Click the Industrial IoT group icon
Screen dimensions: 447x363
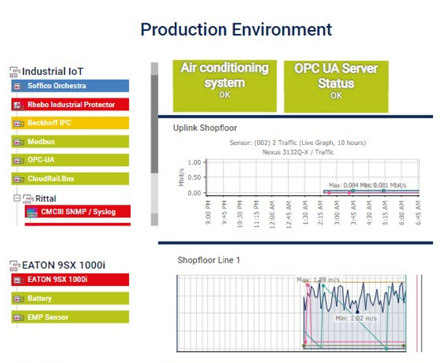(x=15, y=72)
